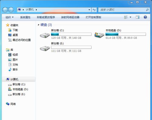Click the text 111 GB 可用 , 共 111 GB

coord(66,51)
